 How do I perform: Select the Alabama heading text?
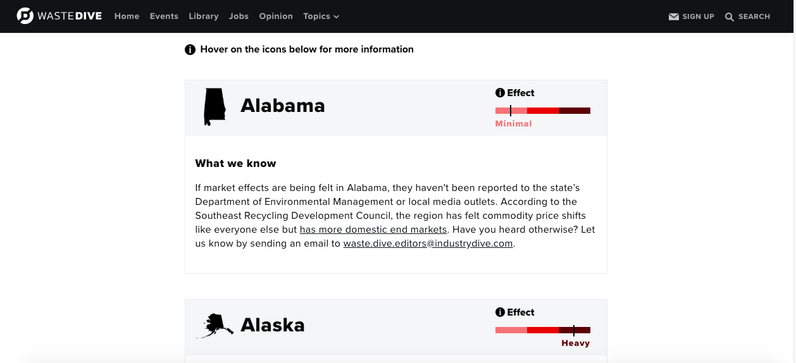coord(283,106)
